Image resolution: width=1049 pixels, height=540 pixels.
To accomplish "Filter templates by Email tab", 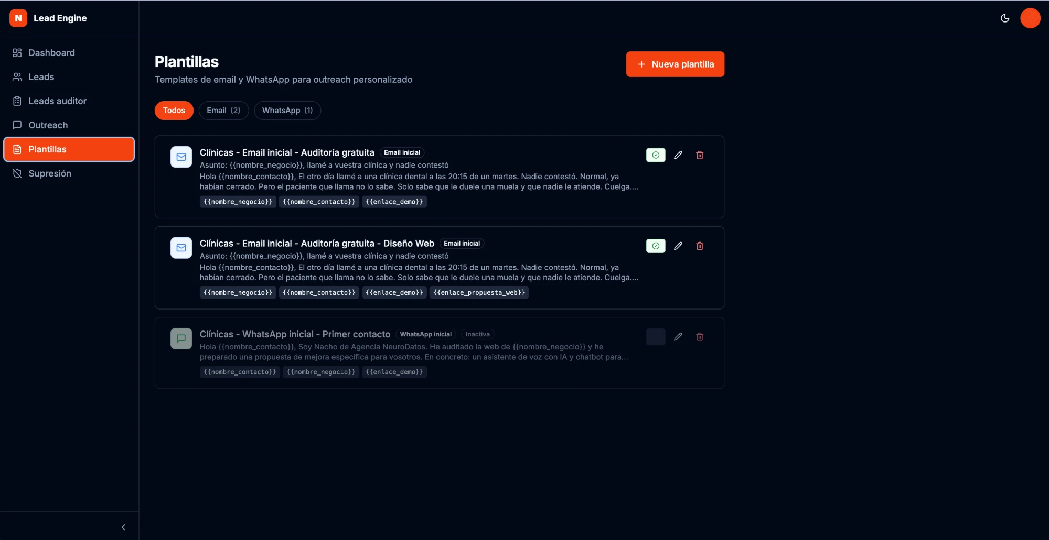I will click(223, 111).
